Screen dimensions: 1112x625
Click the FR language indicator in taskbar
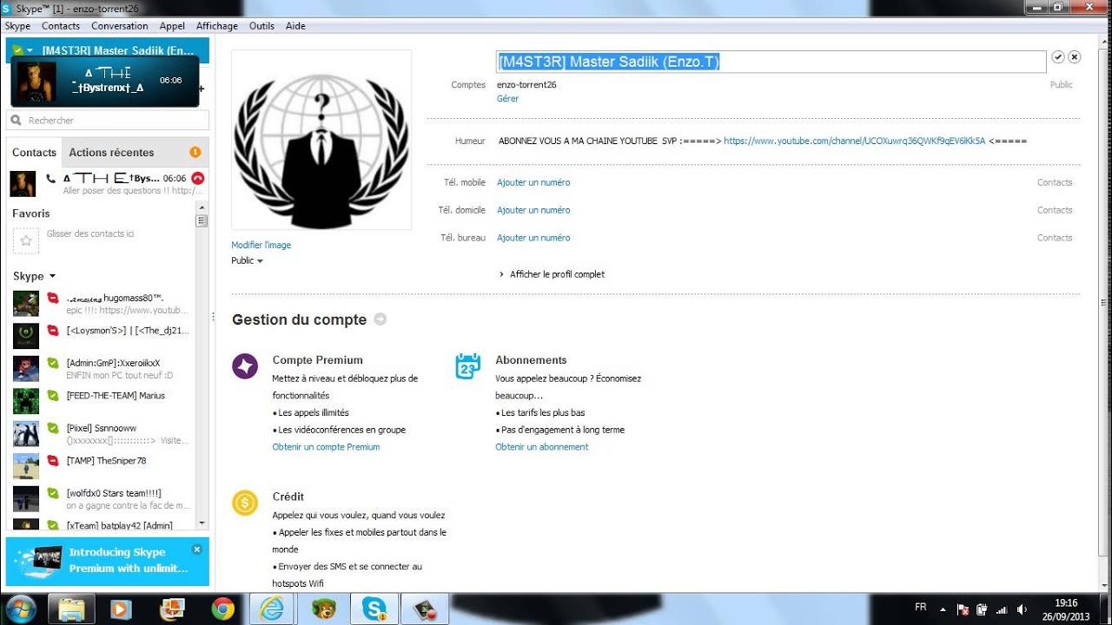[x=921, y=606]
